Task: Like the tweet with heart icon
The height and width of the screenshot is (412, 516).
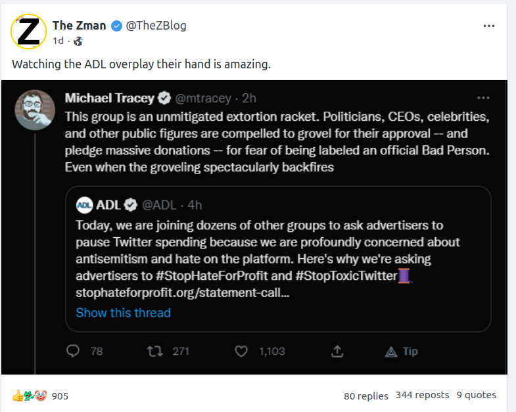Action: [x=241, y=351]
